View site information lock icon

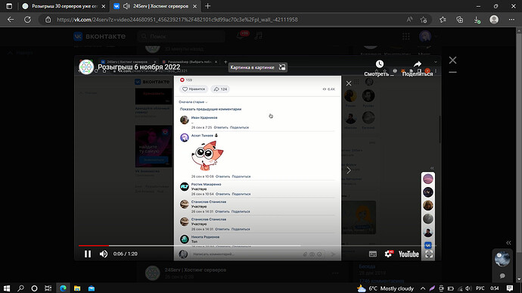click(48, 20)
